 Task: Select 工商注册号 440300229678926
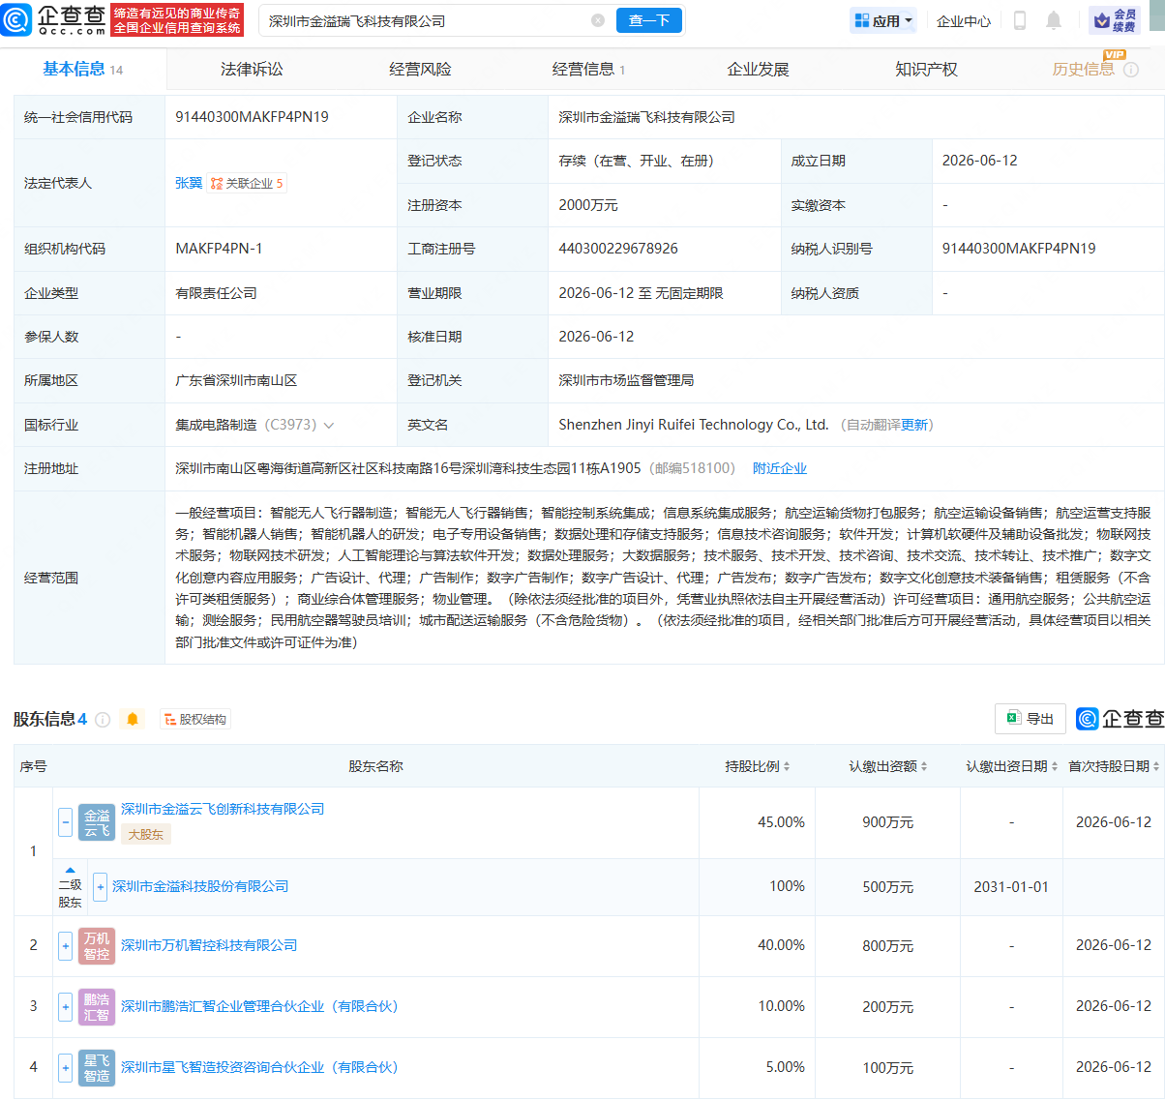pos(618,249)
